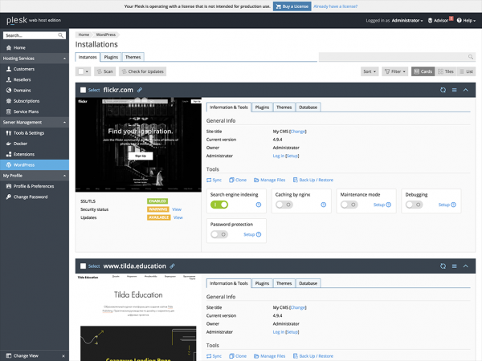Enable the Debugging toggle switch
Viewport: 482px width, 361px height.
[x=413, y=205]
